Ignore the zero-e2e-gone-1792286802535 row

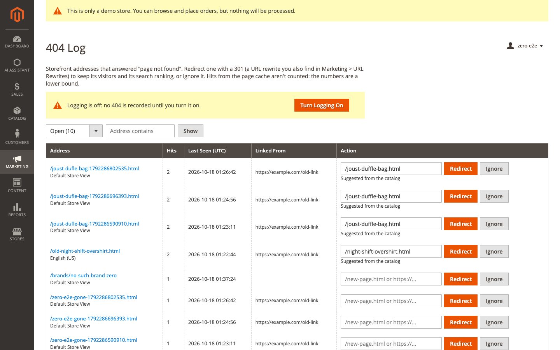click(x=494, y=301)
